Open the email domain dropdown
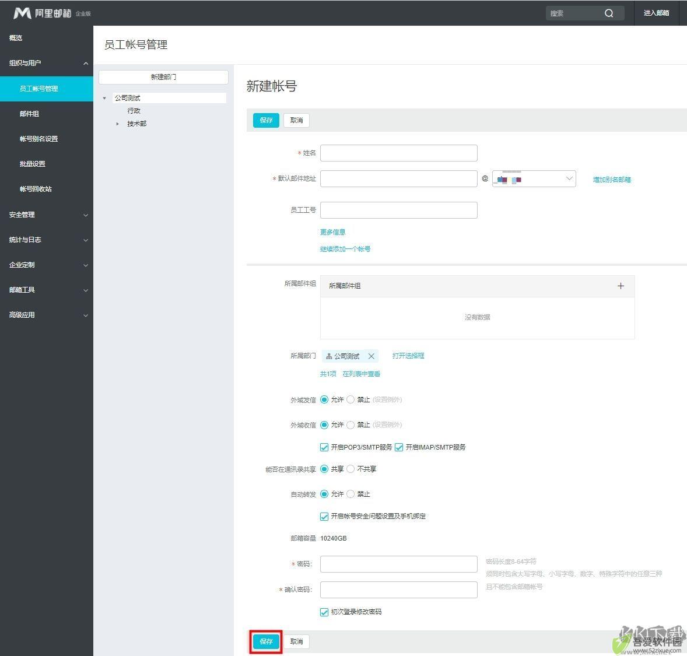The height and width of the screenshot is (656, 687). (x=534, y=179)
